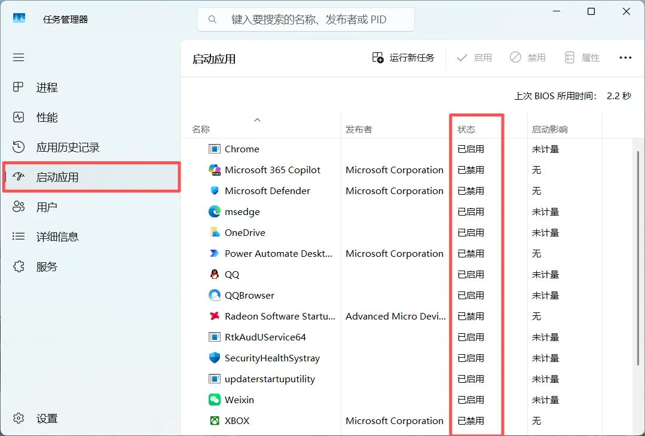Open 应用历史记录 page
Image resolution: width=645 pixels, height=436 pixels.
coord(91,147)
